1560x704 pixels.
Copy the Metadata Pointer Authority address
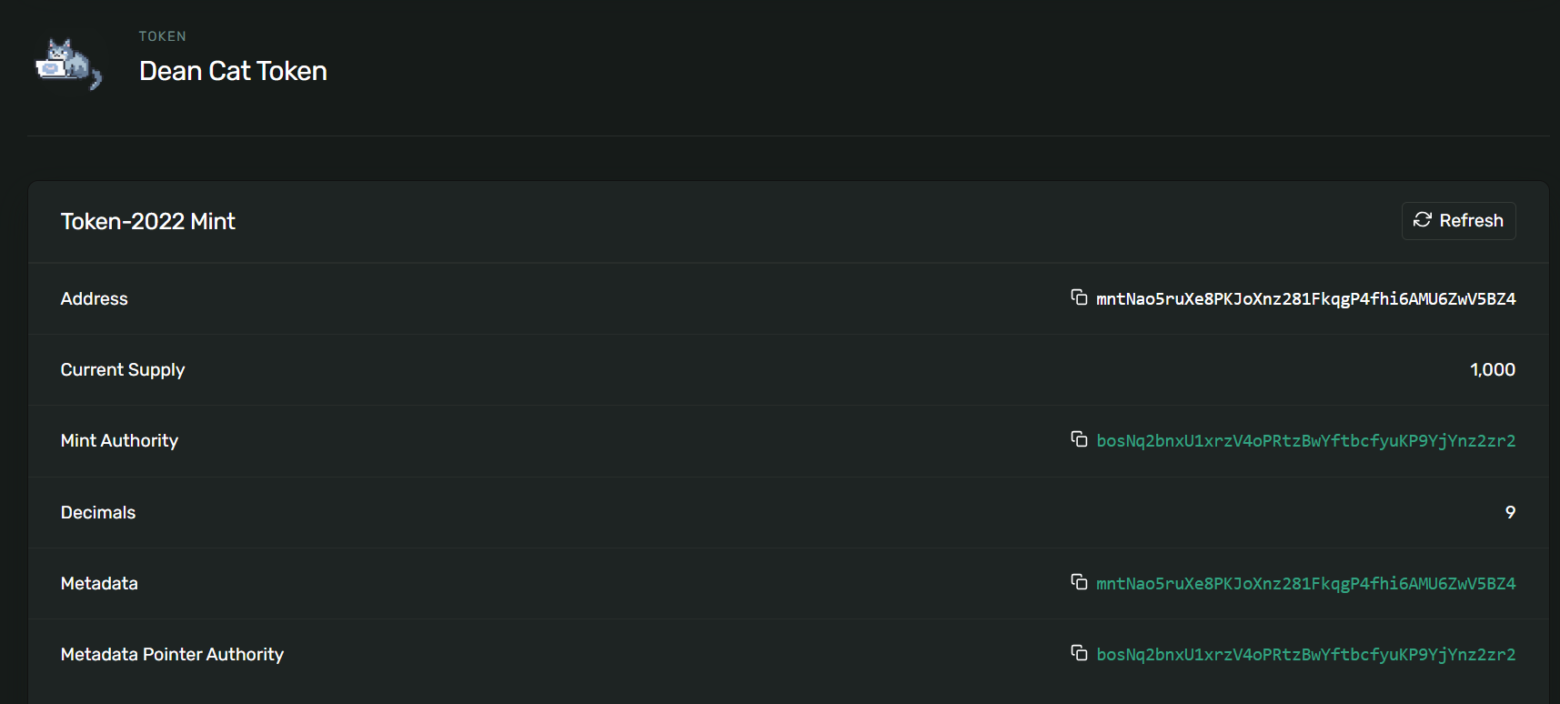point(1079,652)
